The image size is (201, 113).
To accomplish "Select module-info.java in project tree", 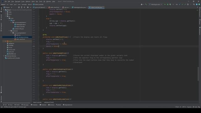I will pos(18,29).
